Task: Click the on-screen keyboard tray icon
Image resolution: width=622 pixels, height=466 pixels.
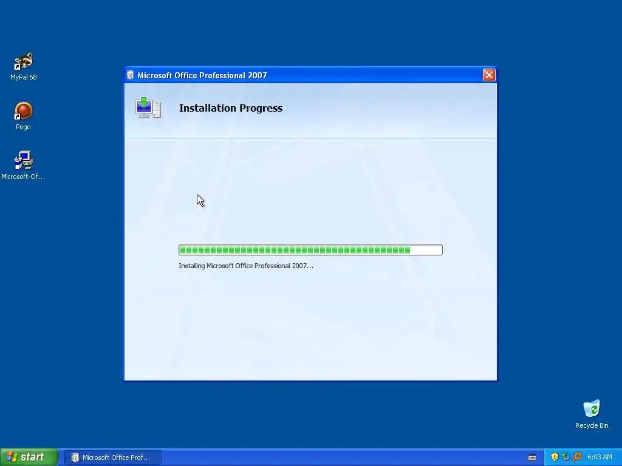Action: [532, 458]
